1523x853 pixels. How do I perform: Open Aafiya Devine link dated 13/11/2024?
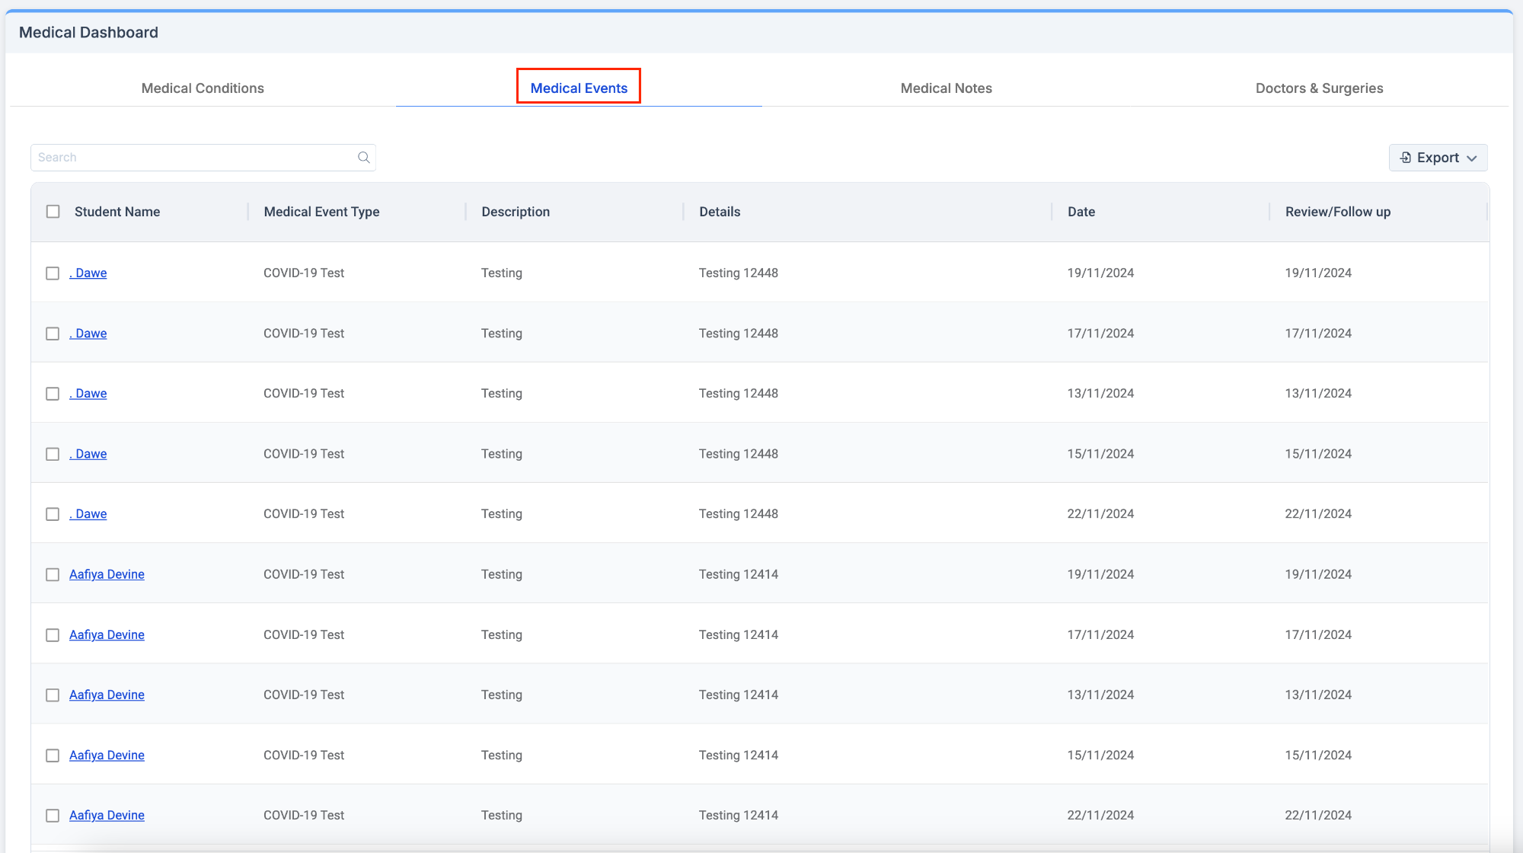(107, 695)
